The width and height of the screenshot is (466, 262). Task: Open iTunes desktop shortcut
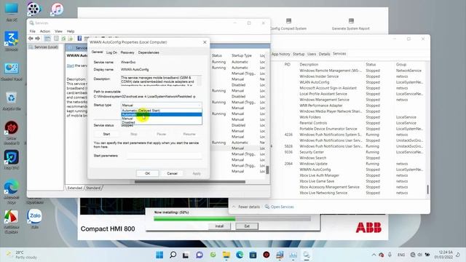coord(57,9)
